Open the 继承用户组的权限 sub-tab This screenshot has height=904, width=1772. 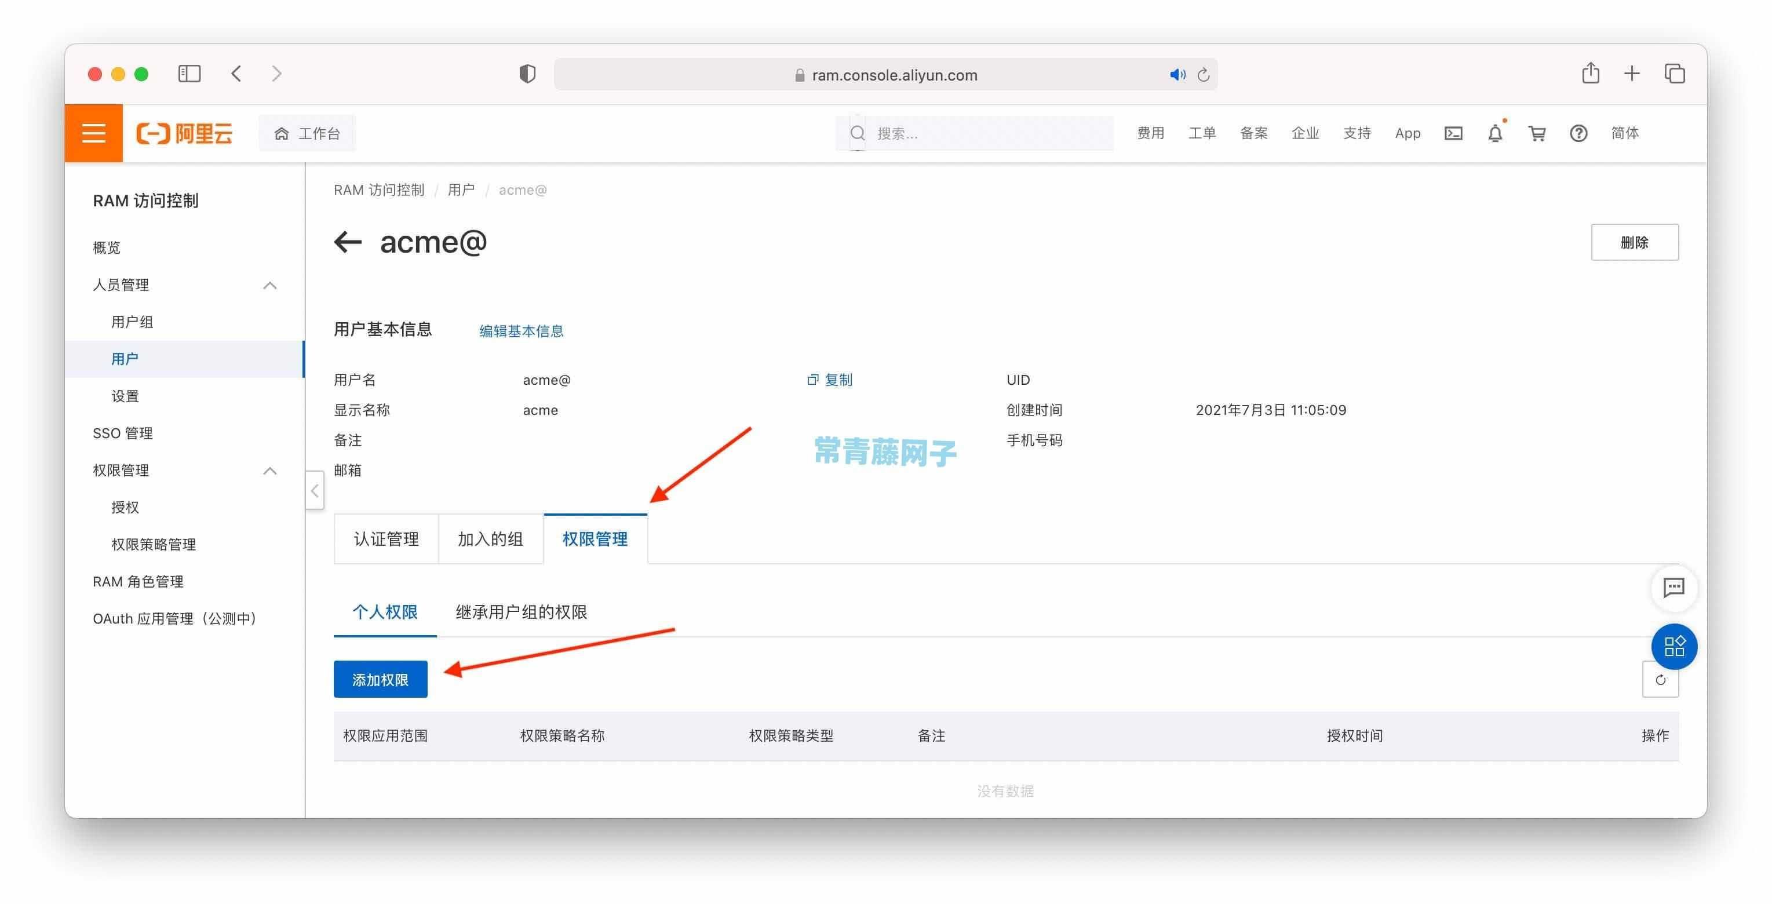(522, 613)
